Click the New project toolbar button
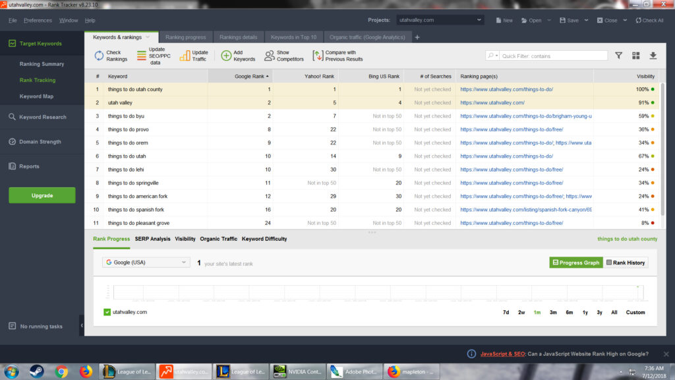This screenshot has width=675, height=380. tap(504, 20)
